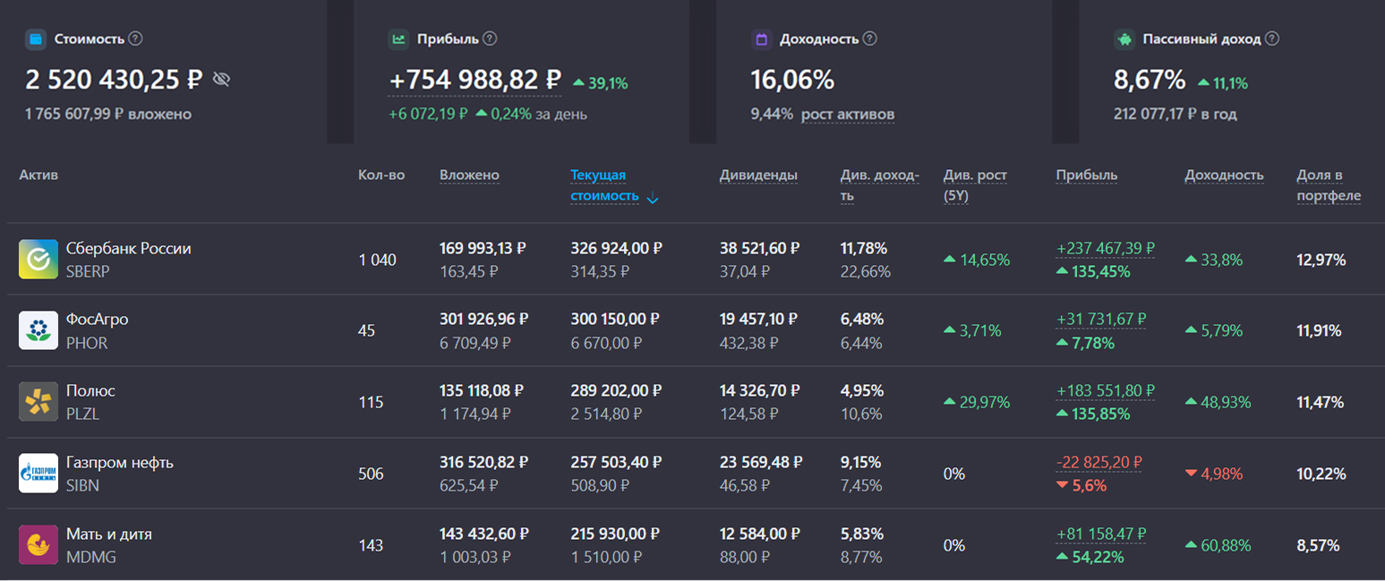
Task: Open the total profit +754 988,82 ₽ value
Action: click(x=474, y=81)
